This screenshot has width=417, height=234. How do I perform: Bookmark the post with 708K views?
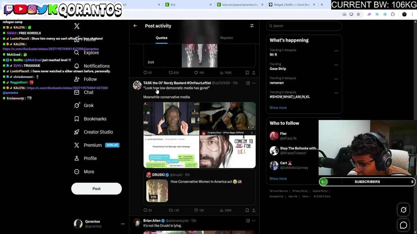[x=247, y=73]
